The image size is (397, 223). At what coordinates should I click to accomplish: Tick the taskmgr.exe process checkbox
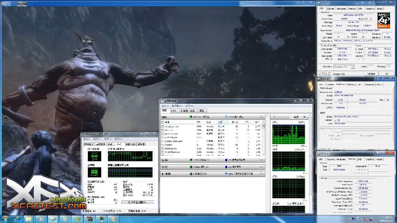[162, 148]
